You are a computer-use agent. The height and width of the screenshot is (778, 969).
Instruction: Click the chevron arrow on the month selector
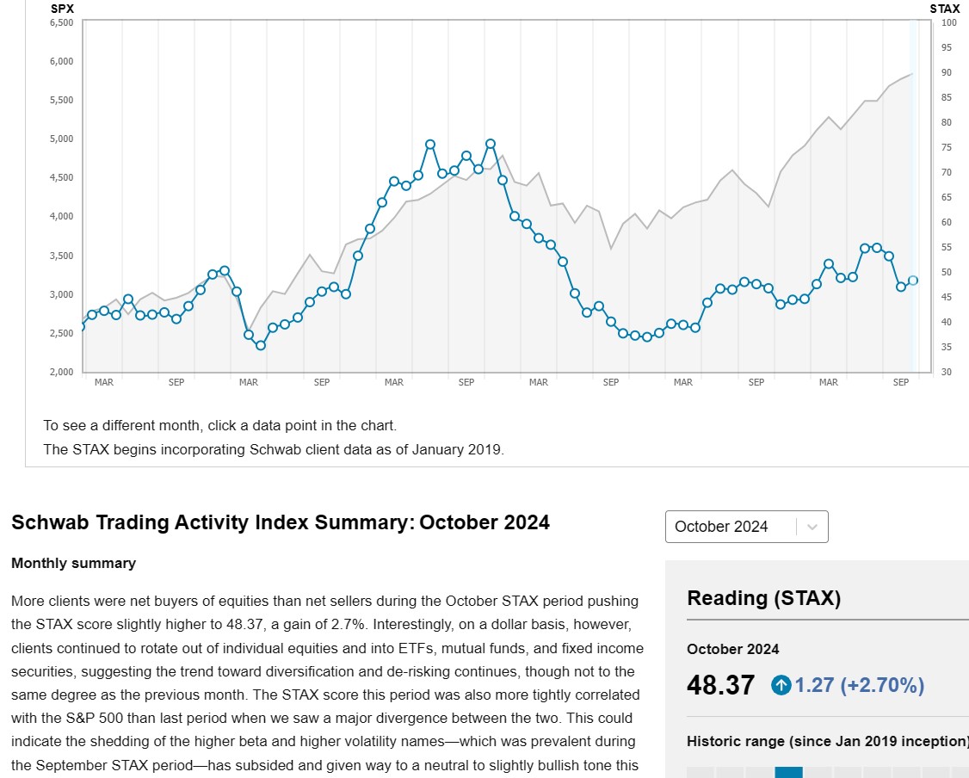click(813, 527)
